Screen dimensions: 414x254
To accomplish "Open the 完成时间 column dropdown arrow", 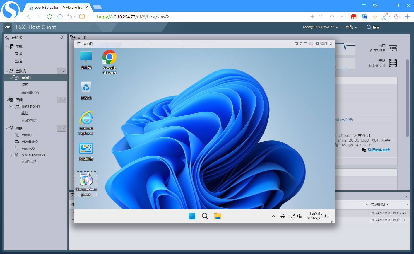I will (x=407, y=204).
